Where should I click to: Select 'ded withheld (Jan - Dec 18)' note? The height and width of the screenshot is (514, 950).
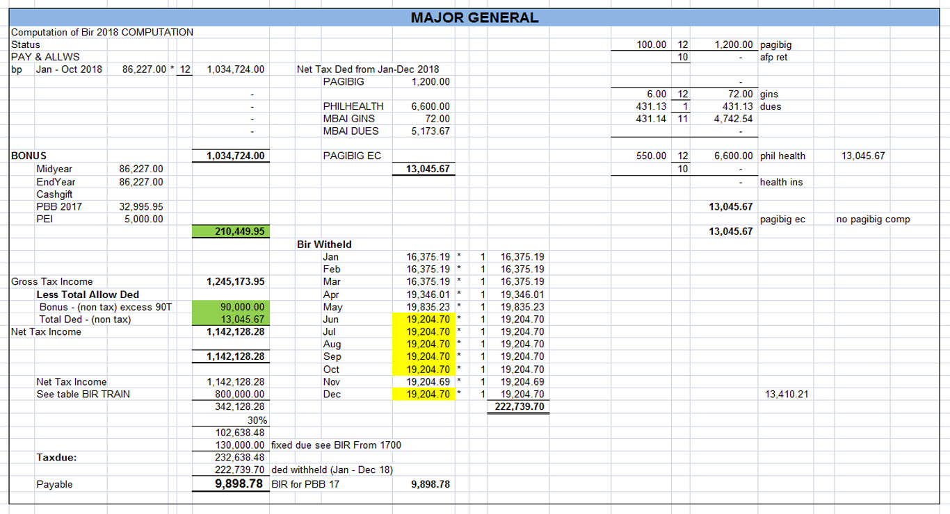coord(332,470)
